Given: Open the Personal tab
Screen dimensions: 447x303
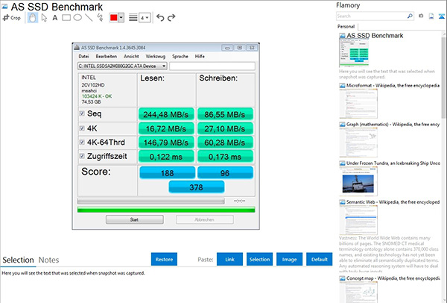Looking at the screenshot, I should click(x=347, y=26).
